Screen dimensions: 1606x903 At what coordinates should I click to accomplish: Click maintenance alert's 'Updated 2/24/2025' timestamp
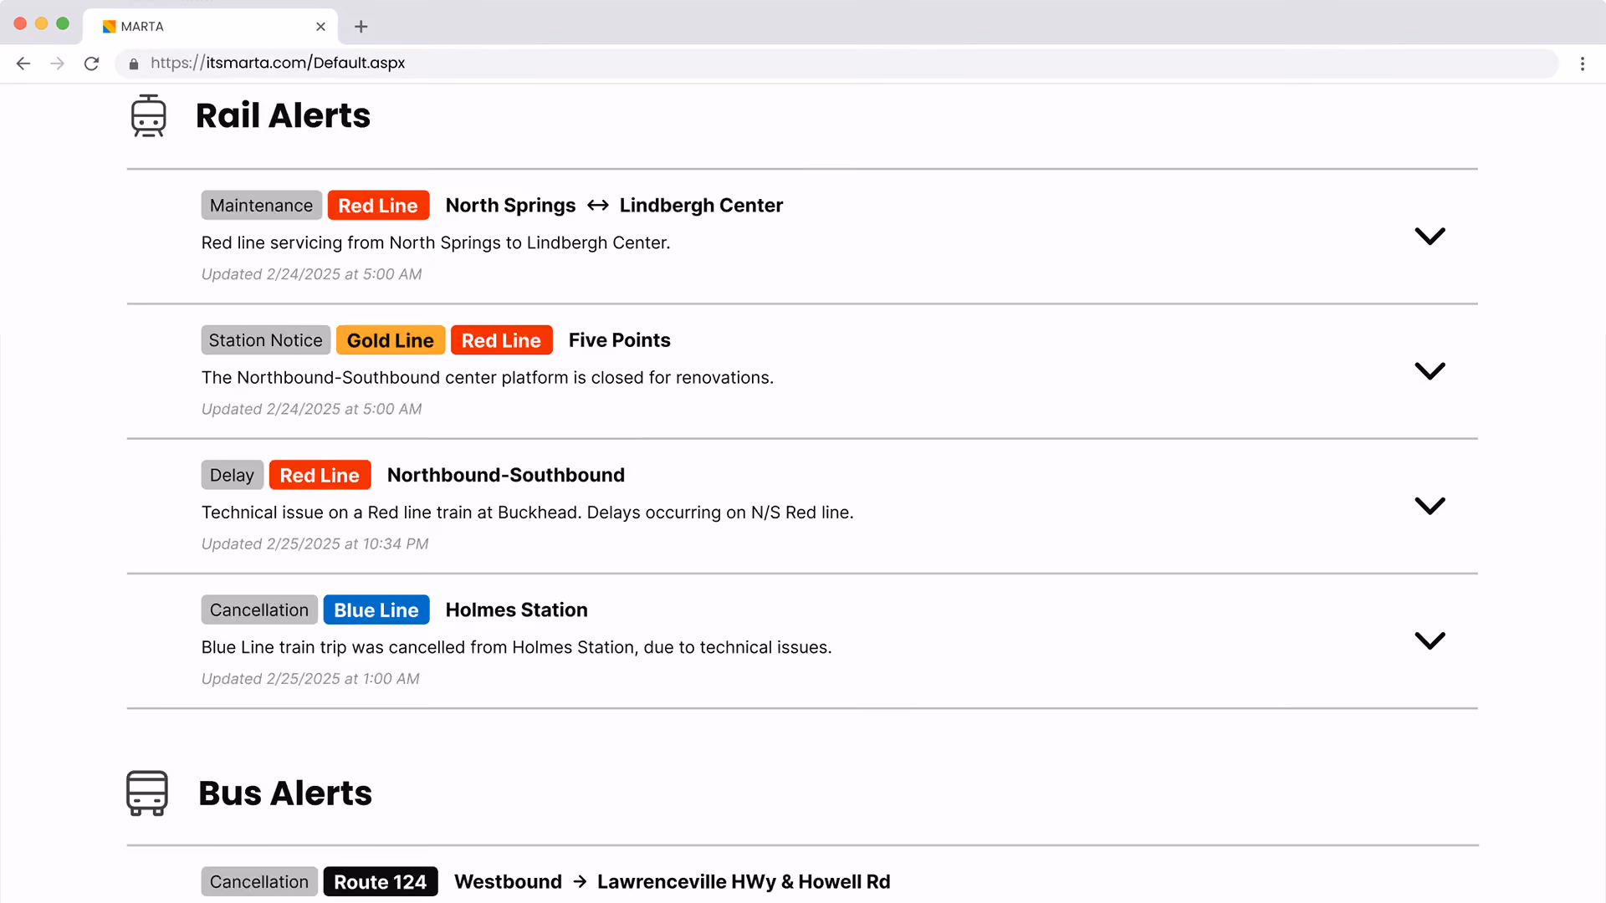(311, 274)
